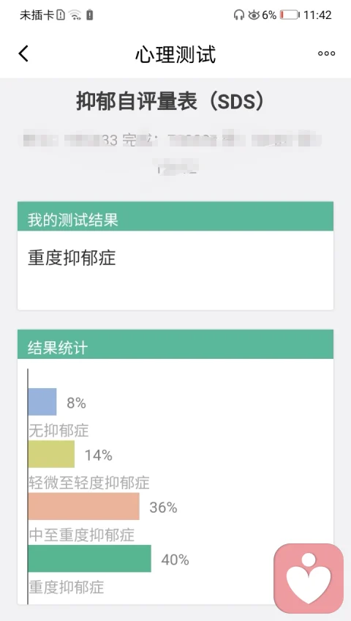Tap the SIM card missing icon
Viewport: 351px width, 621px height.
61,15
